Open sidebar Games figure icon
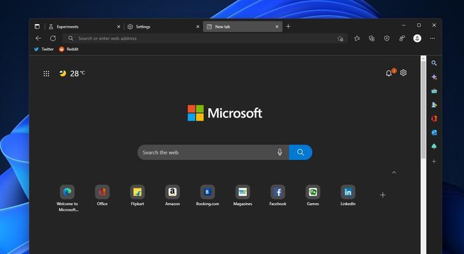The image size is (464, 254). 434,105
